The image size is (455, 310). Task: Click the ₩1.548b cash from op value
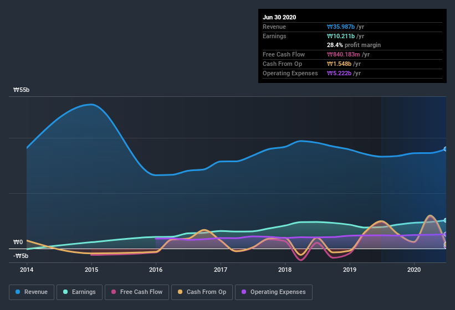point(339,64)
